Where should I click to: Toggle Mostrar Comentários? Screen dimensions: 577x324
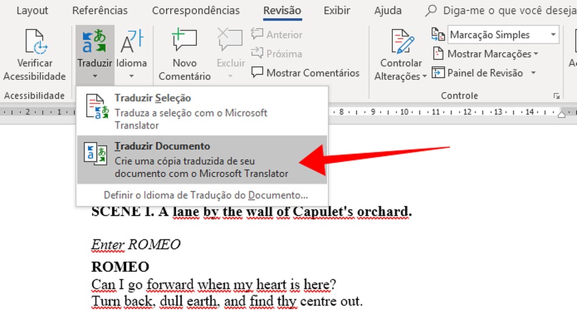coord(306,73)
